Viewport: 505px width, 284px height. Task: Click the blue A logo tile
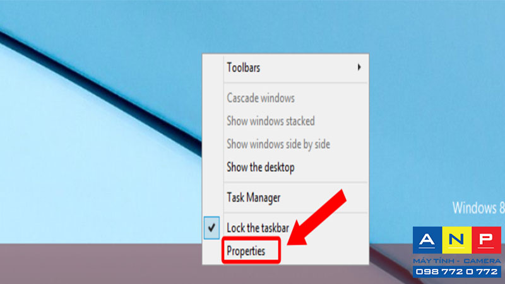point(427,240)
